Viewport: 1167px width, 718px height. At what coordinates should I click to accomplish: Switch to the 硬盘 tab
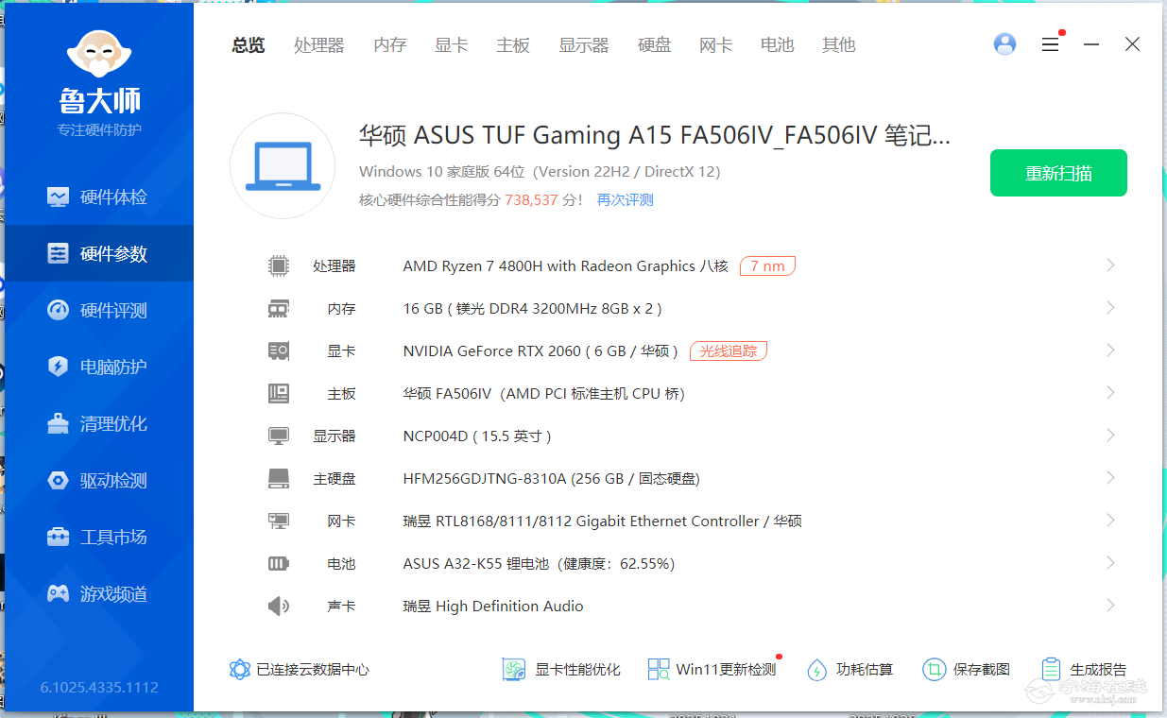(x=654, y=45)
